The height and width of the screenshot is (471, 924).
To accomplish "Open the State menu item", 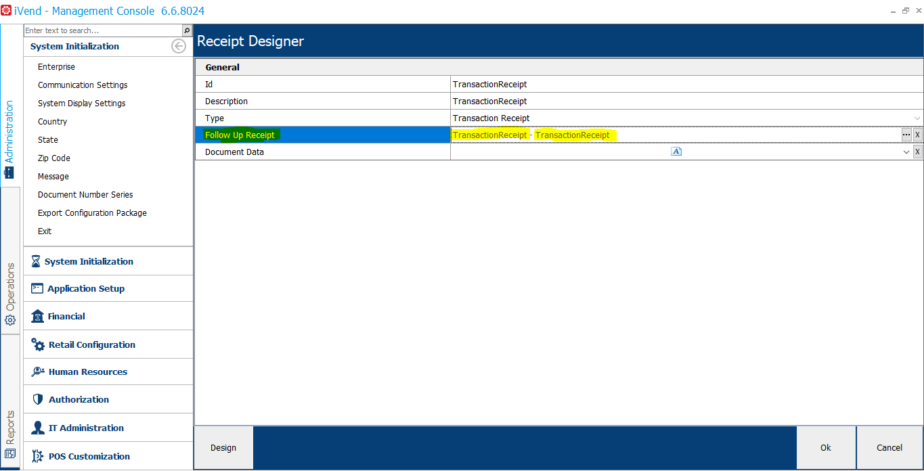I will coord(48,140).
